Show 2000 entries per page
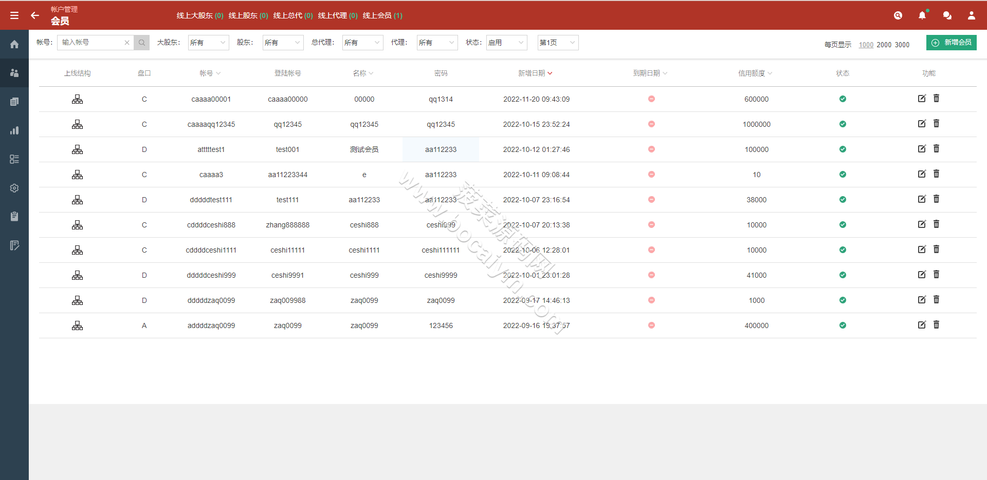 click(x=884, y=45)
